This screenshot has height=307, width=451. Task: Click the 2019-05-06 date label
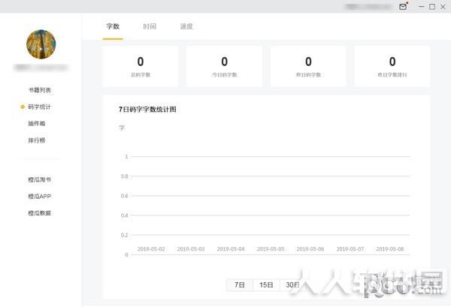click(x=310, y=249)
